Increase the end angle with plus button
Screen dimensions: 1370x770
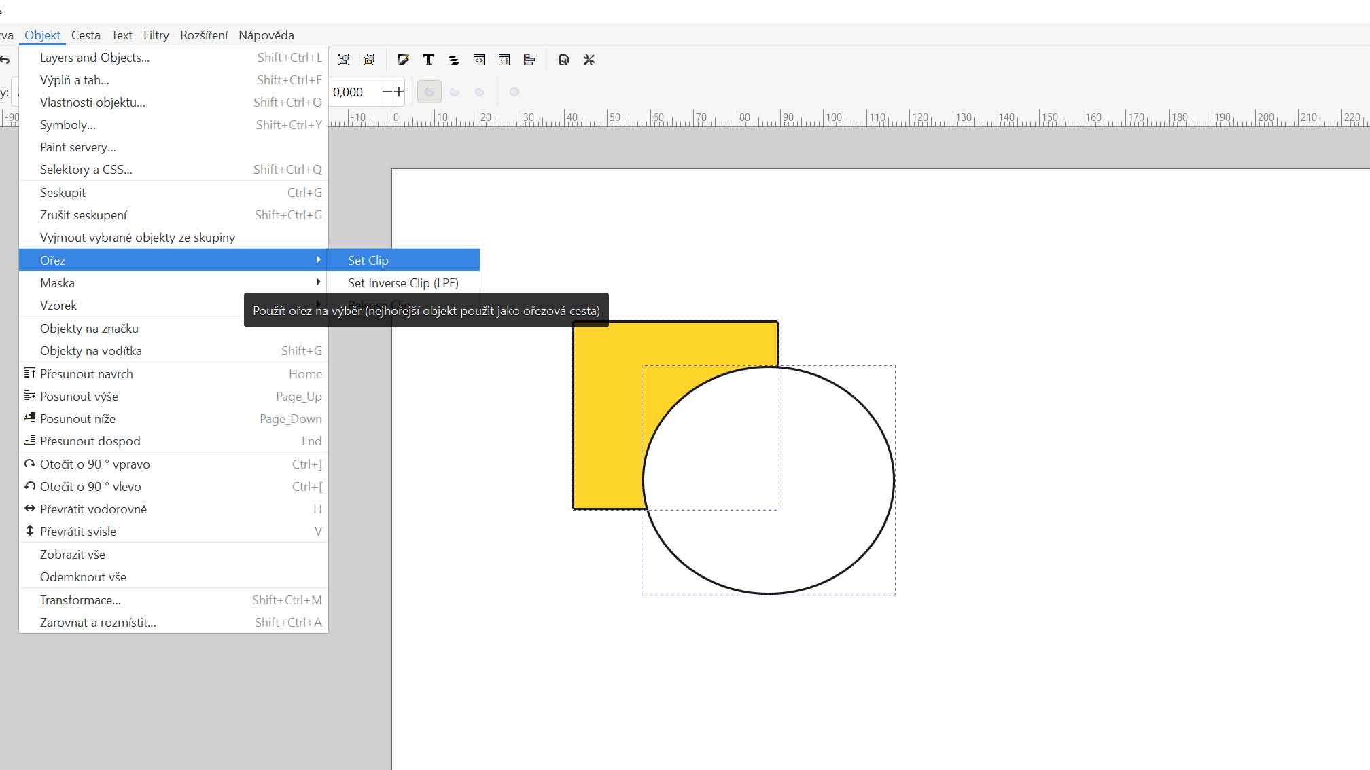[x=399, y=92]
